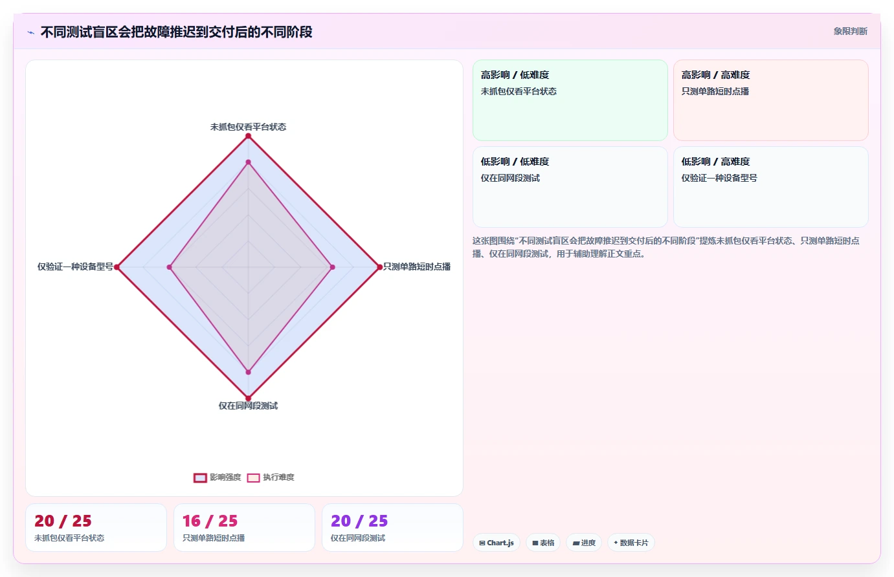This screenshot has height=577, width=894.
Task: Click the description paragraph starting 这张图围绕
Action: tap(666, 247)
